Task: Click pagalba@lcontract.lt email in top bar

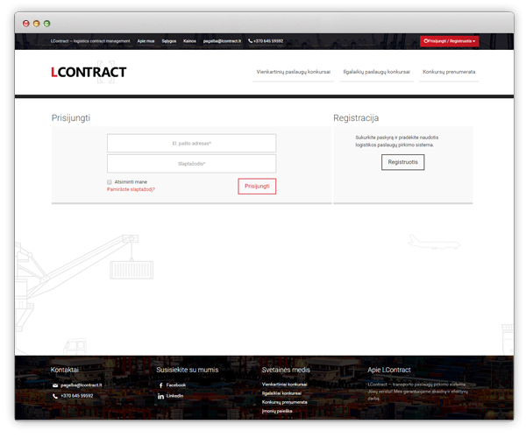Action: click(x=222, y=41)
